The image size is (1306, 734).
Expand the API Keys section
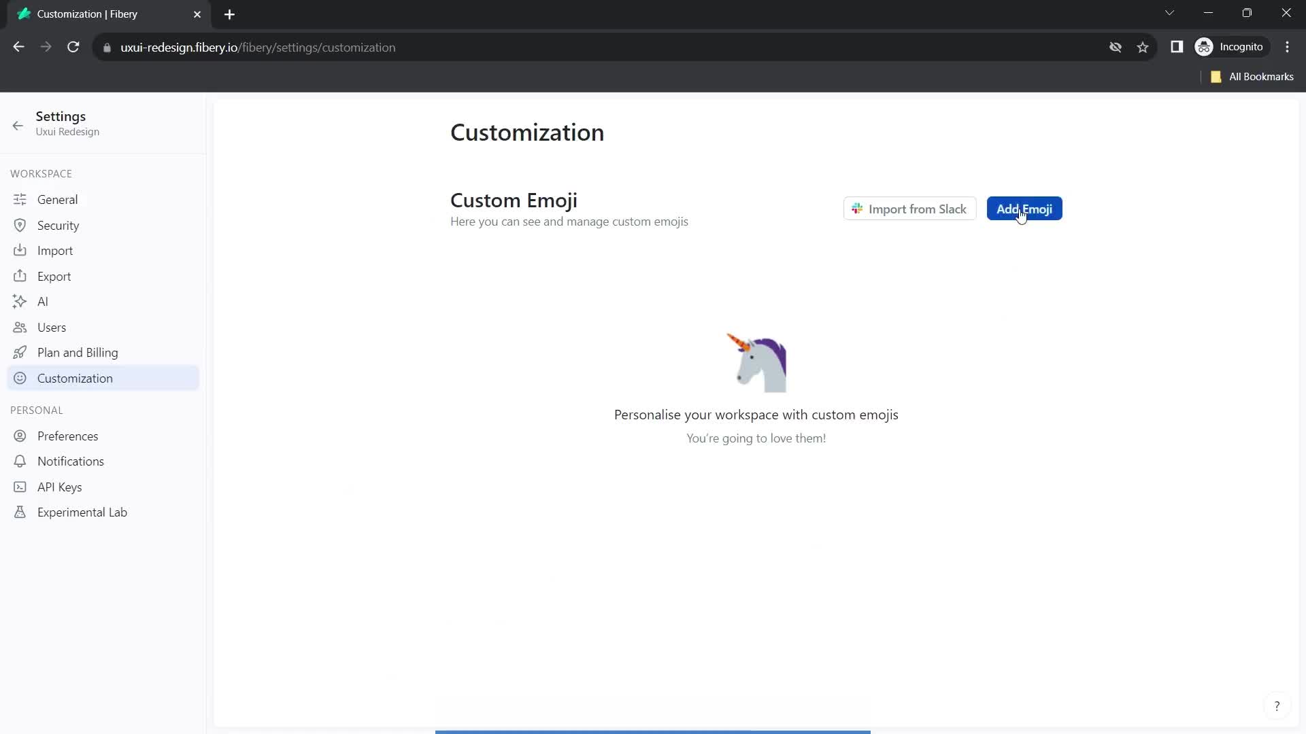(x=59, y=487)
